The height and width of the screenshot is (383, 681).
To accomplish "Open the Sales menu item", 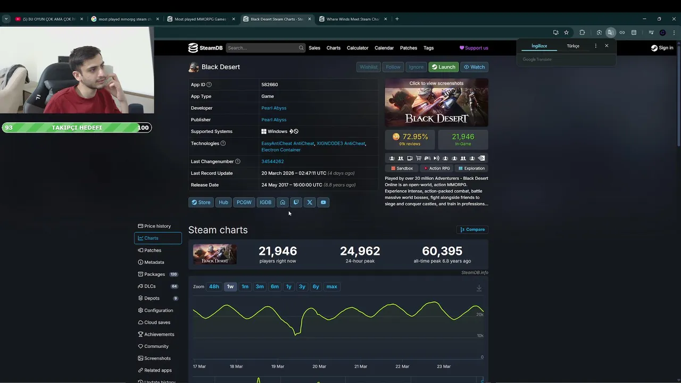I will click(314, 48).
